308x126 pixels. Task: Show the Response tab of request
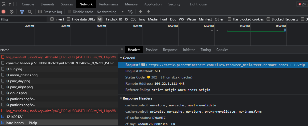(170, 50)
